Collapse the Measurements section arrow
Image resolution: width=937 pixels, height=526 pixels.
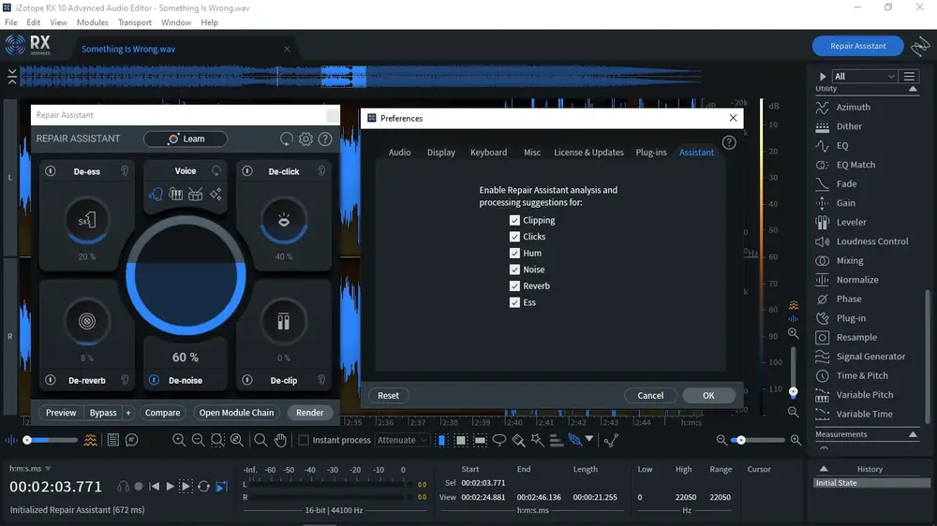(x=913, y=434)
